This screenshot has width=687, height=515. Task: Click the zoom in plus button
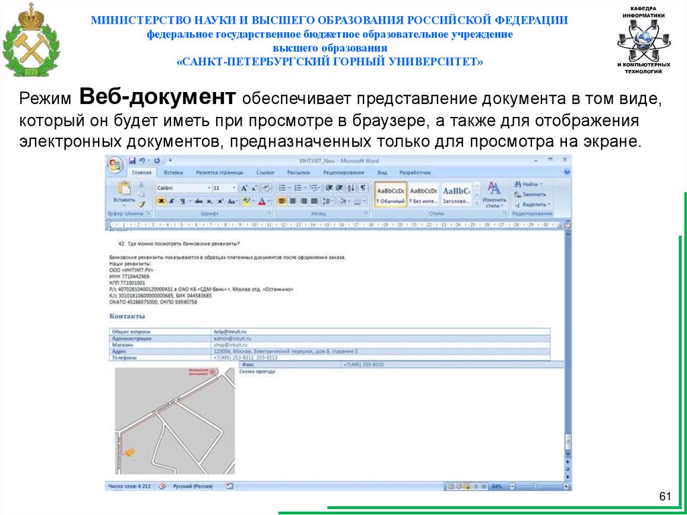coord(566,487)
